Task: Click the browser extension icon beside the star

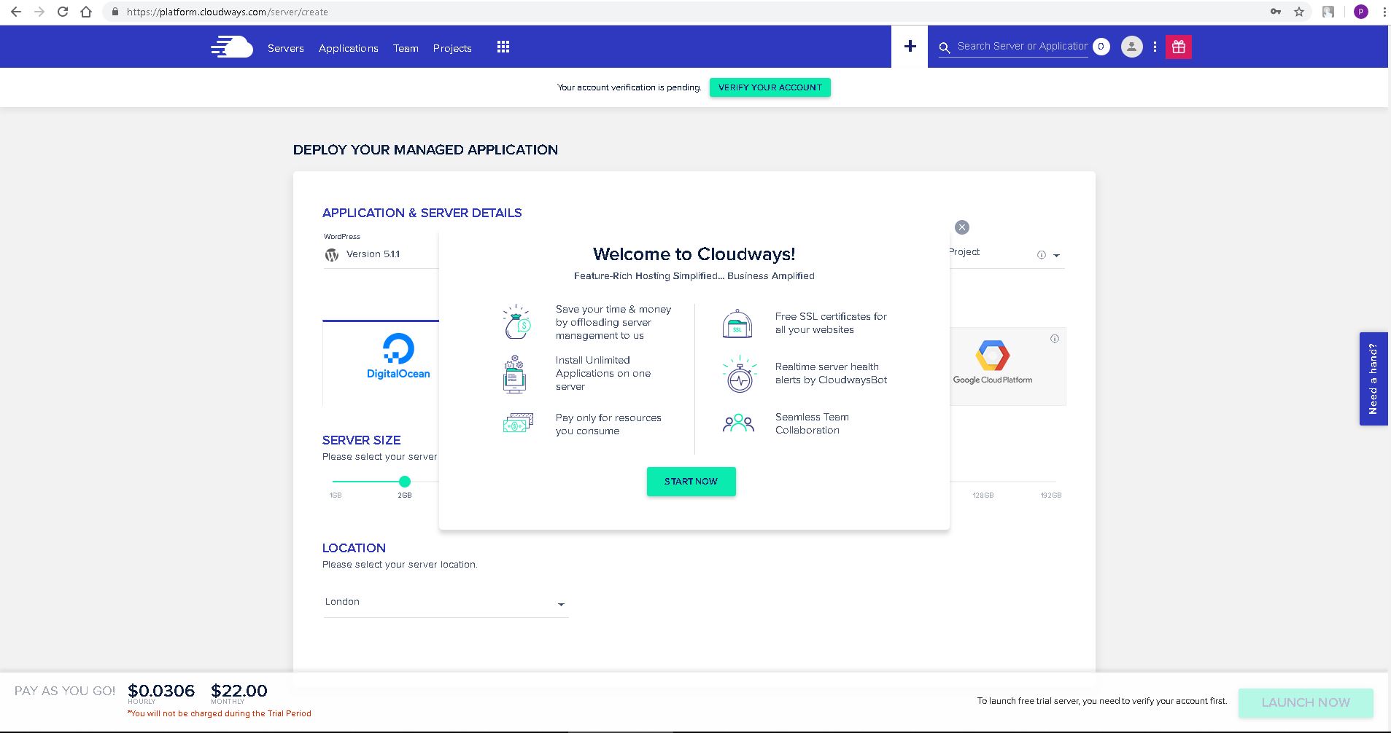Action: pyautogui.click(x=1328, y=12)
